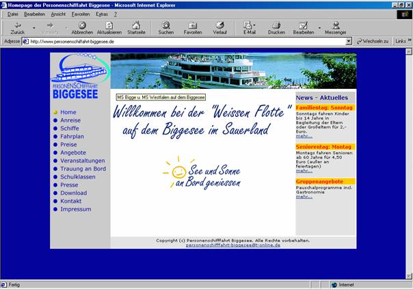Expand the Links toolbar chevron
The height and width of the screenshot is (290, 413).
click(x=410, y=40)
